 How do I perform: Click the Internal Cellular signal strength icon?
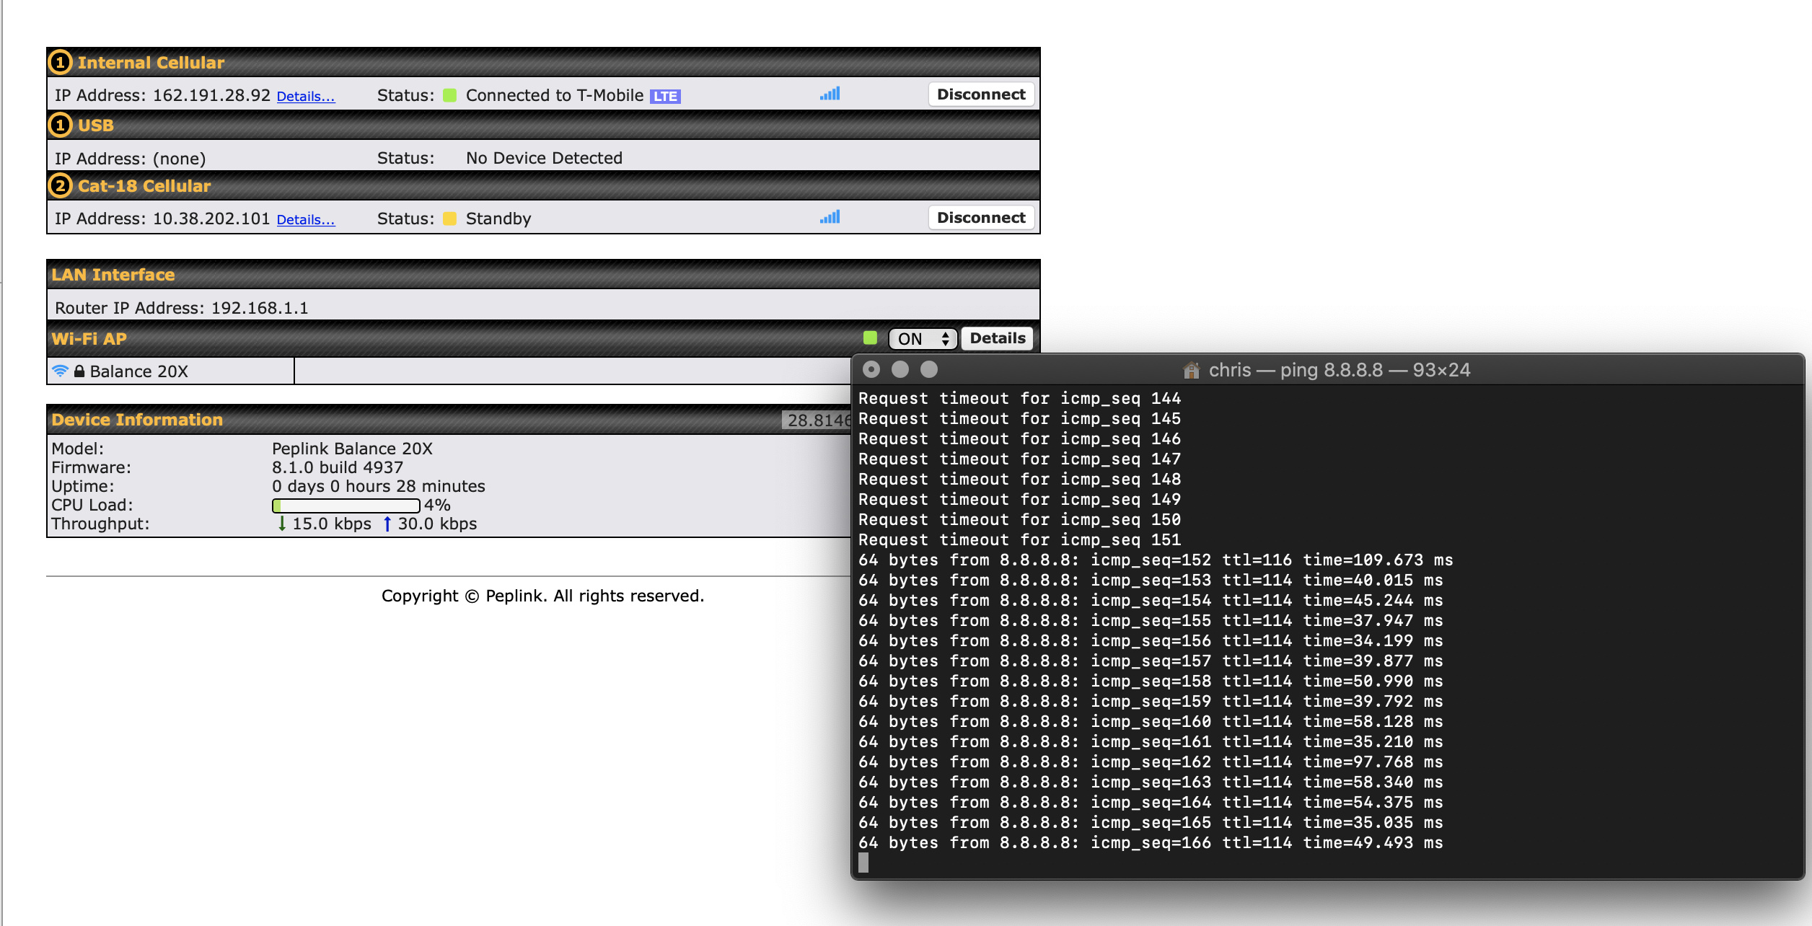[x=830, y=94]
